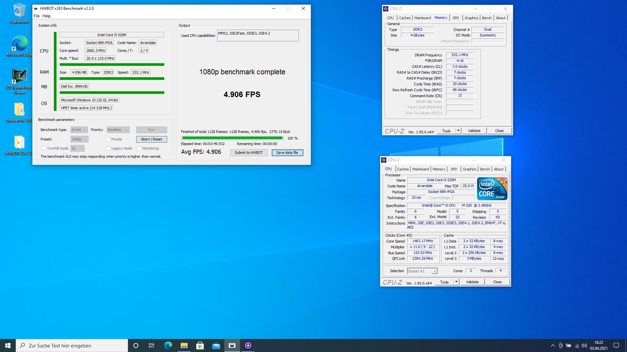Open Bench tab in lower CPU-Z
Viewport: 627px width, 352px height.
(485, 169)
